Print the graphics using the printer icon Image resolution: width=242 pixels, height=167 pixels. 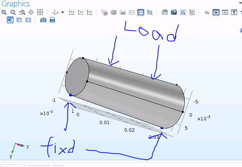52,20
